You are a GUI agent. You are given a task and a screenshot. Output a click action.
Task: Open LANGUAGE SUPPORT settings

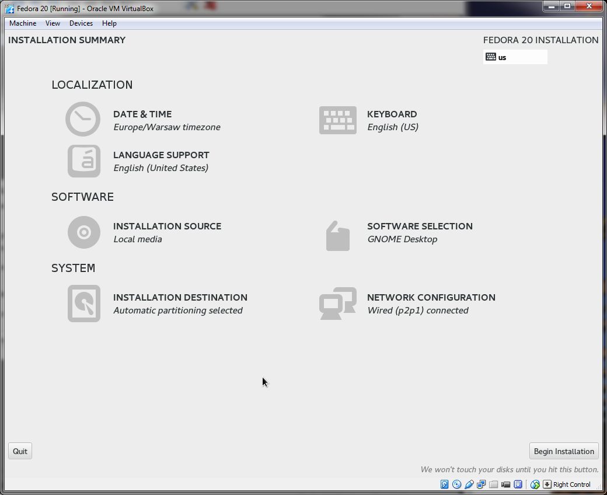pyautogui.click(x=161, y=155)
